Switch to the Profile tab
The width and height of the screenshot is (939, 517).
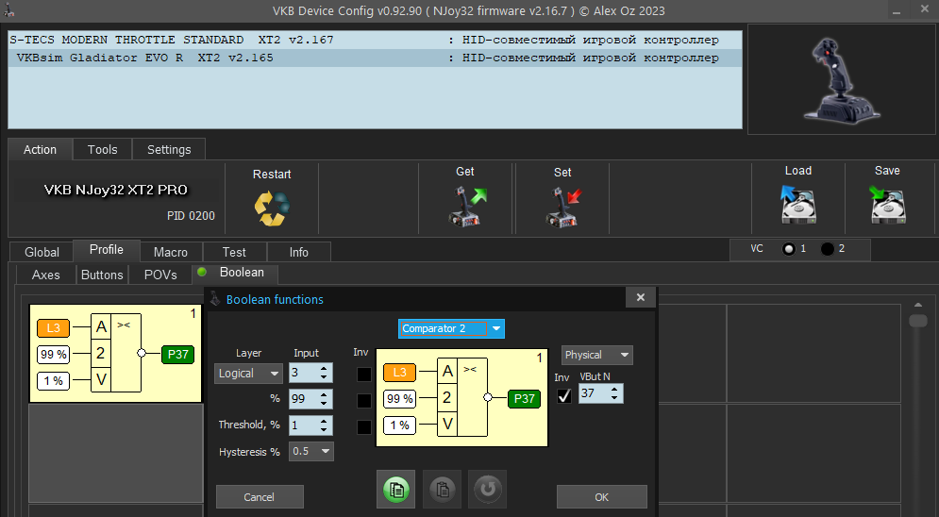107,250
